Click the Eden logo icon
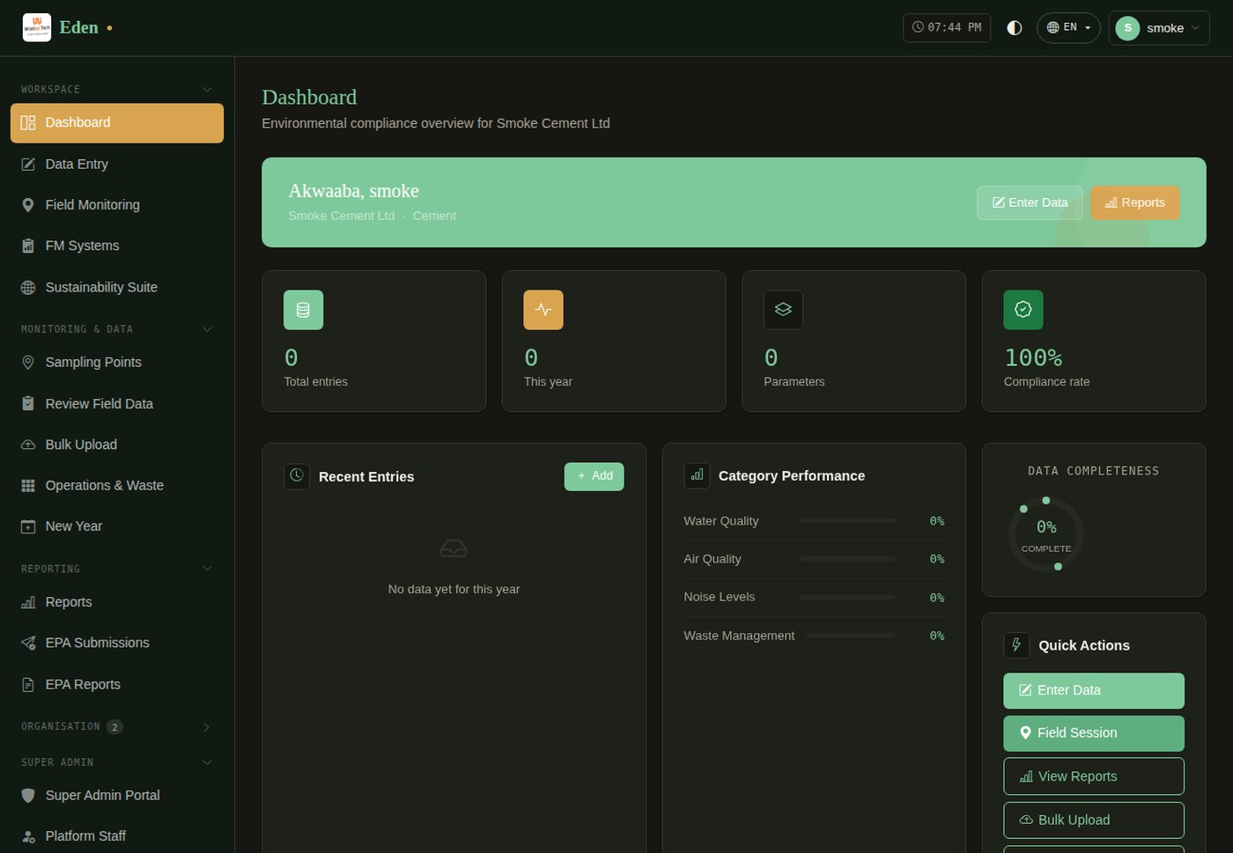This screenshot has height=853, width=1233. (x=37, y=27)
